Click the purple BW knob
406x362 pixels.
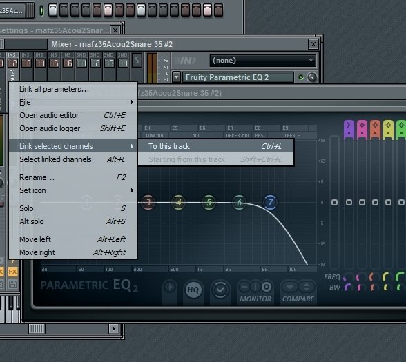tap(348, 288)
